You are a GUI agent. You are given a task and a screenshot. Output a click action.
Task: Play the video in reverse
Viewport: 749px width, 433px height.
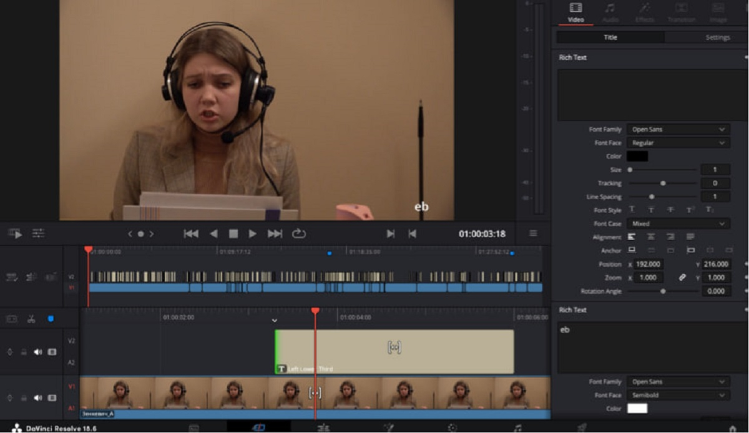click(x=213, y=233)
